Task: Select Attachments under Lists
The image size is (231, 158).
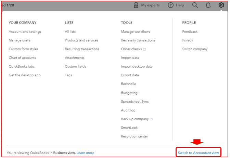Action: (75, 58)
